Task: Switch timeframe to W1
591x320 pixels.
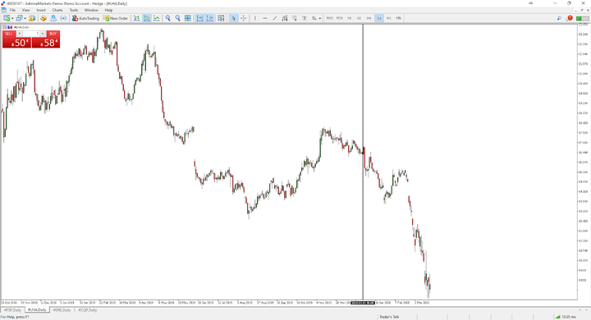Action: pos(389,18)
